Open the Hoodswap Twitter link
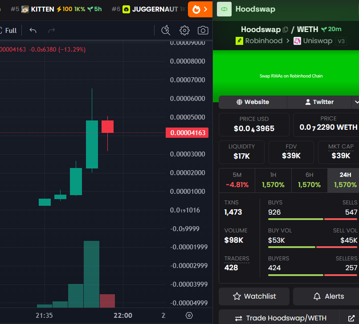 (x=319, y=102)
